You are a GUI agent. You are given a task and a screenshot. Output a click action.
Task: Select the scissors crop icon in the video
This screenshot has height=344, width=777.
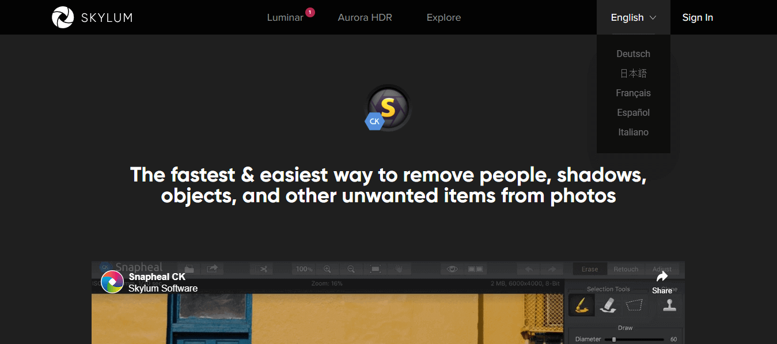point(263,269)
